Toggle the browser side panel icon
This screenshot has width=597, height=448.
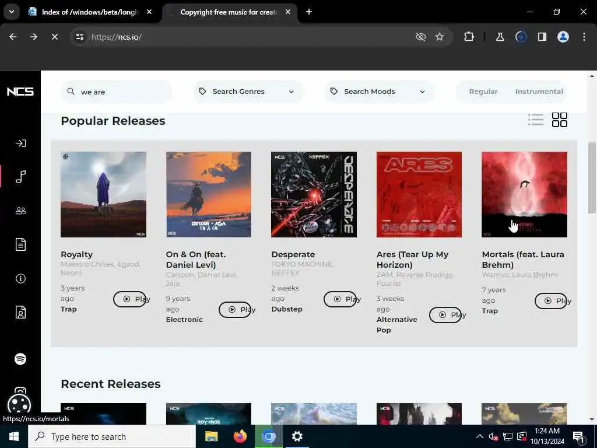pos(542,37)
